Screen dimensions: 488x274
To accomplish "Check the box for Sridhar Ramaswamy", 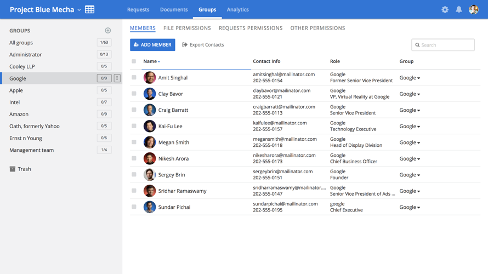I will point(134,191).
